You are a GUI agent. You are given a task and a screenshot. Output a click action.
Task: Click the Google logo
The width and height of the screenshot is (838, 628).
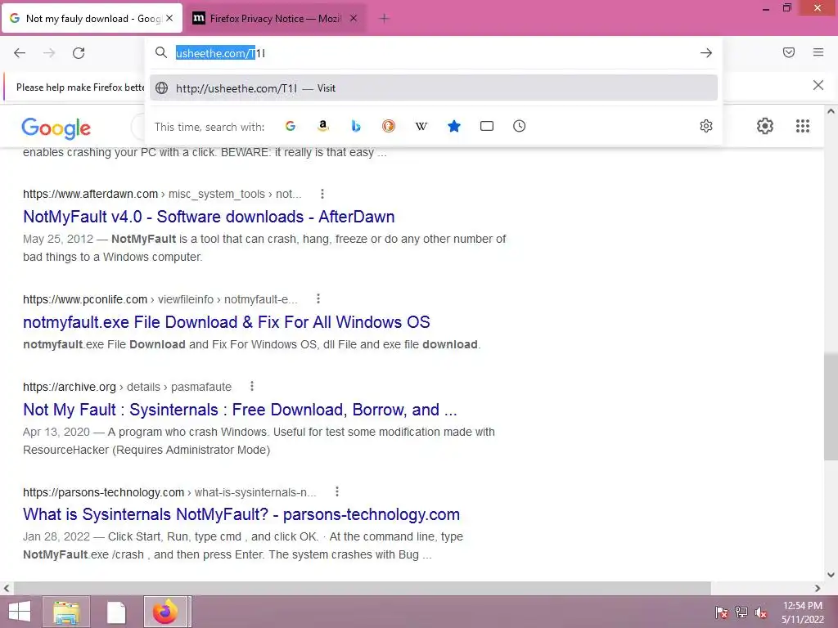pyautogui.click(x=56, y=128)
